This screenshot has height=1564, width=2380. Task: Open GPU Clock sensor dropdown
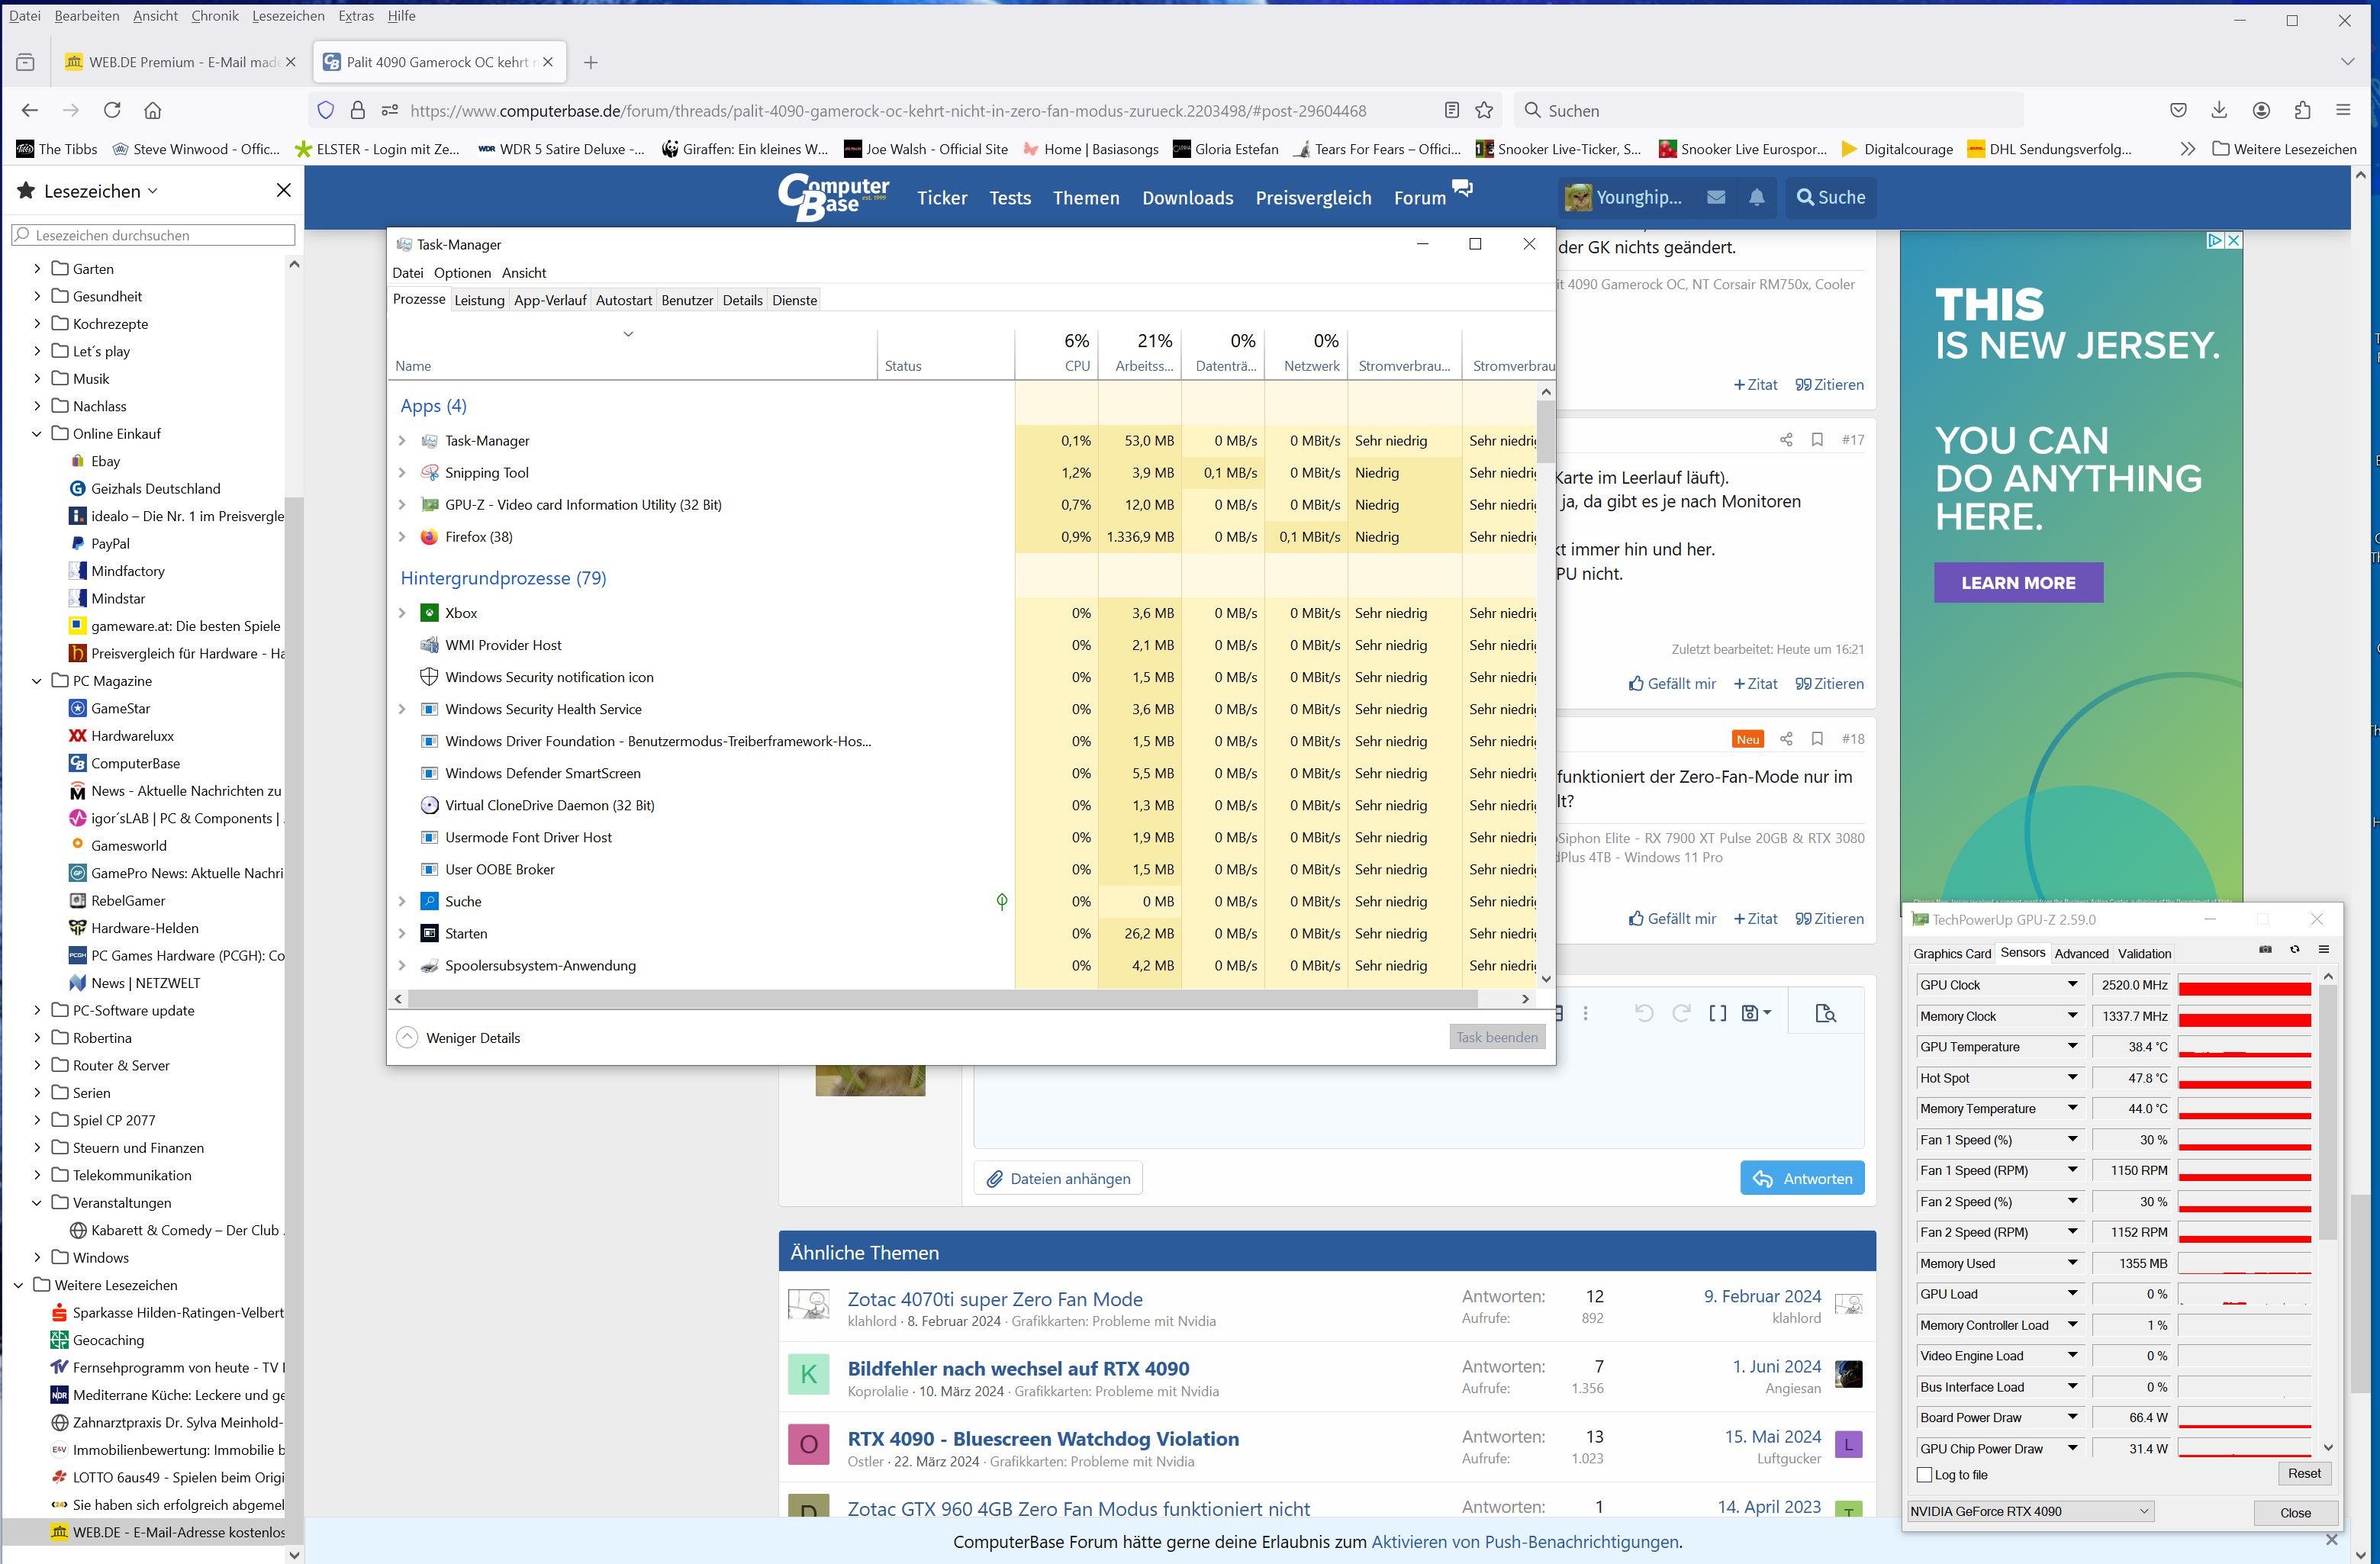tap(2072, 984)
